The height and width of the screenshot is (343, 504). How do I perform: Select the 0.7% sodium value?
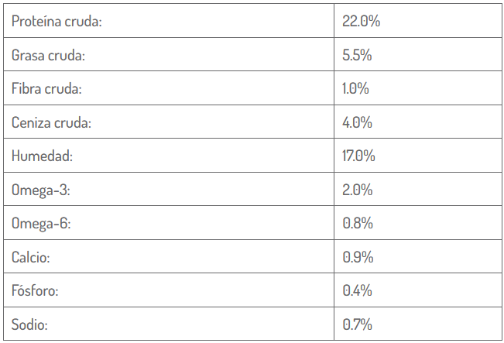click(357, 324)
